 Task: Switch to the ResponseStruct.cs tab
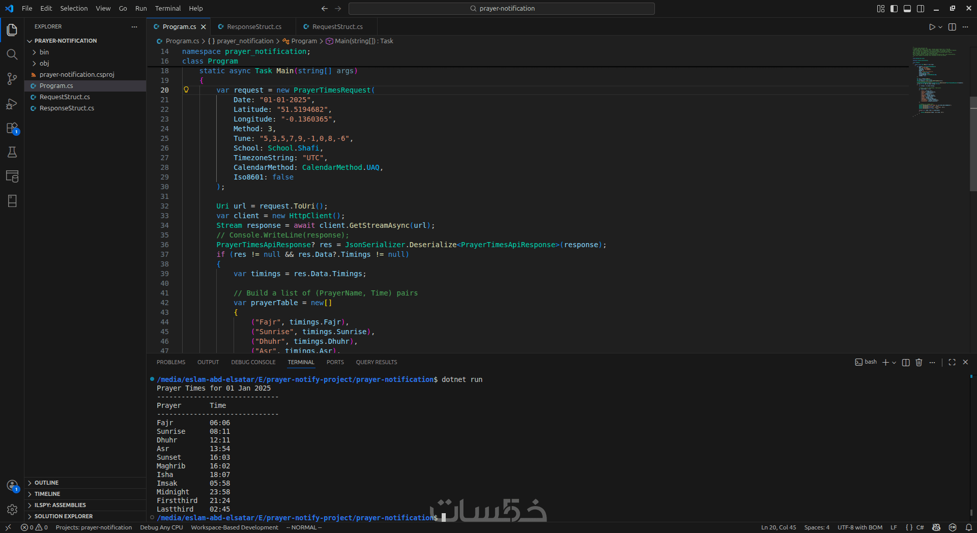tap(253, 26)
